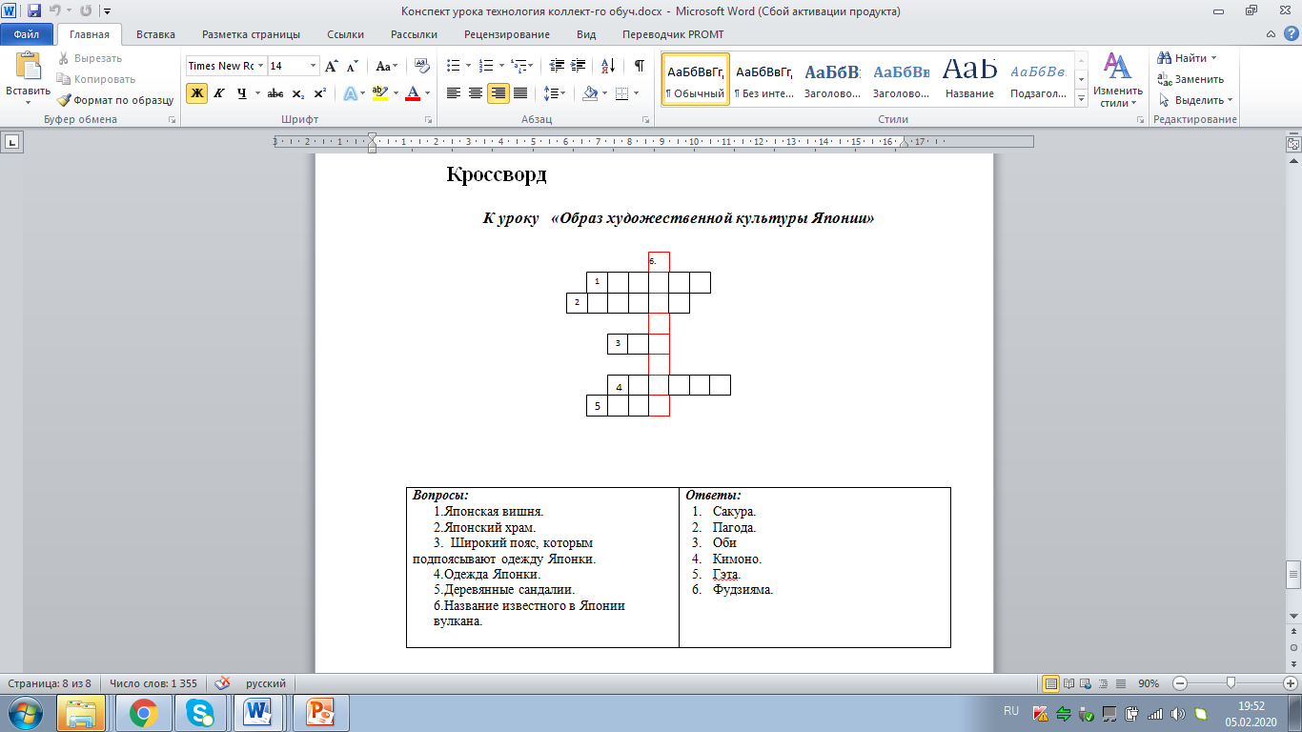1302x732 pixels.
Task: Center the text alignment
Action: (x=476, y=93)
